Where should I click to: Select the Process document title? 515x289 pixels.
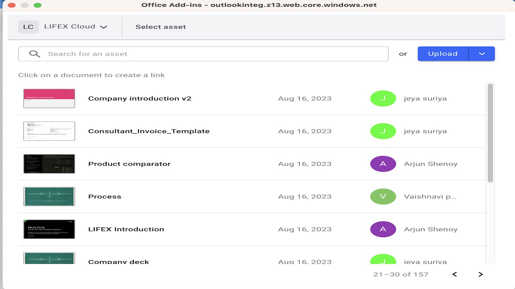(x=105, y=197)
